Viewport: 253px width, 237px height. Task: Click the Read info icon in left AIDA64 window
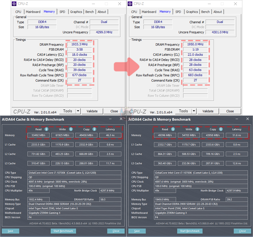tap(46, 129)
